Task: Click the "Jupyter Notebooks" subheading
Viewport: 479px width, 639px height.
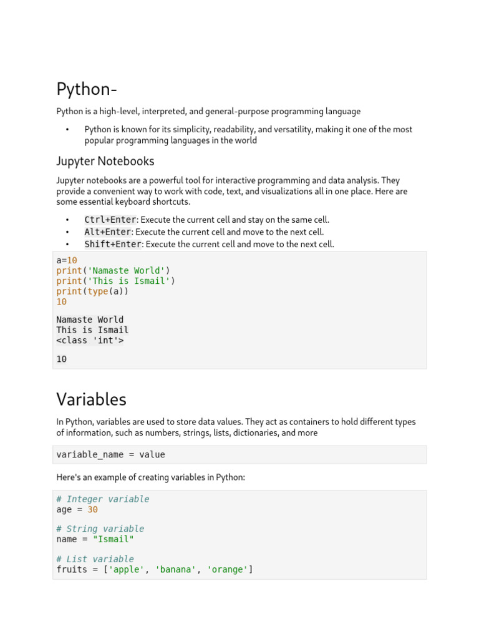Action: tap(105, 161)
